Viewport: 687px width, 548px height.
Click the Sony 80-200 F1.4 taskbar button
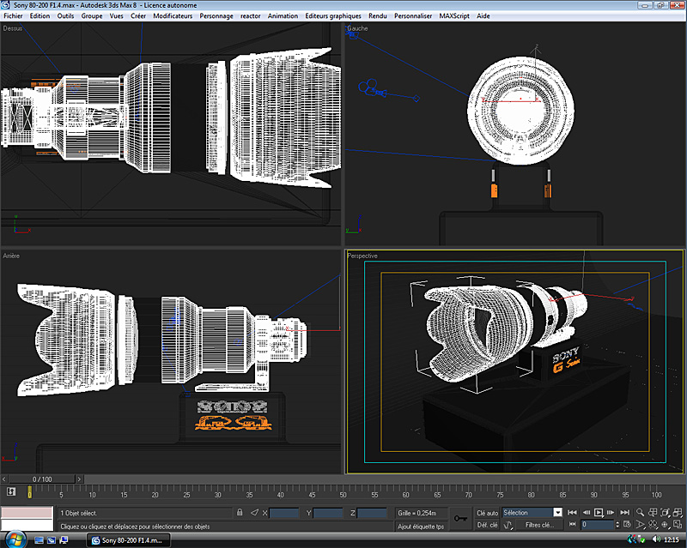coord(127,540)
